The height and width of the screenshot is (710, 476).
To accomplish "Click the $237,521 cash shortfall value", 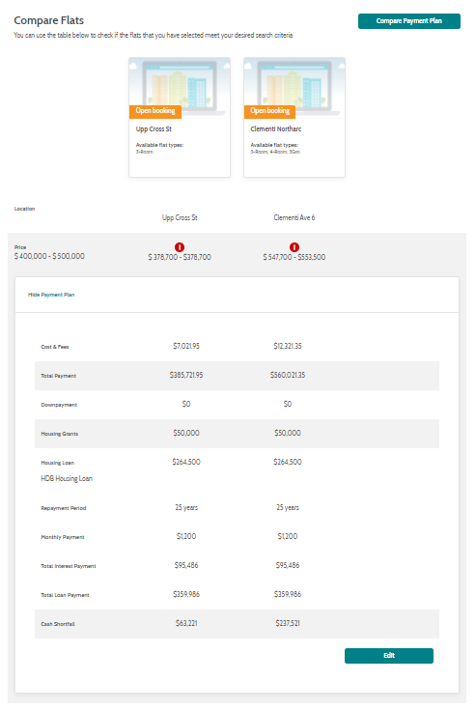I will tap(288, 623).
